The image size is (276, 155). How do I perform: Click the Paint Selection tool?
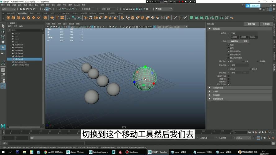click(x=3, y=37)
